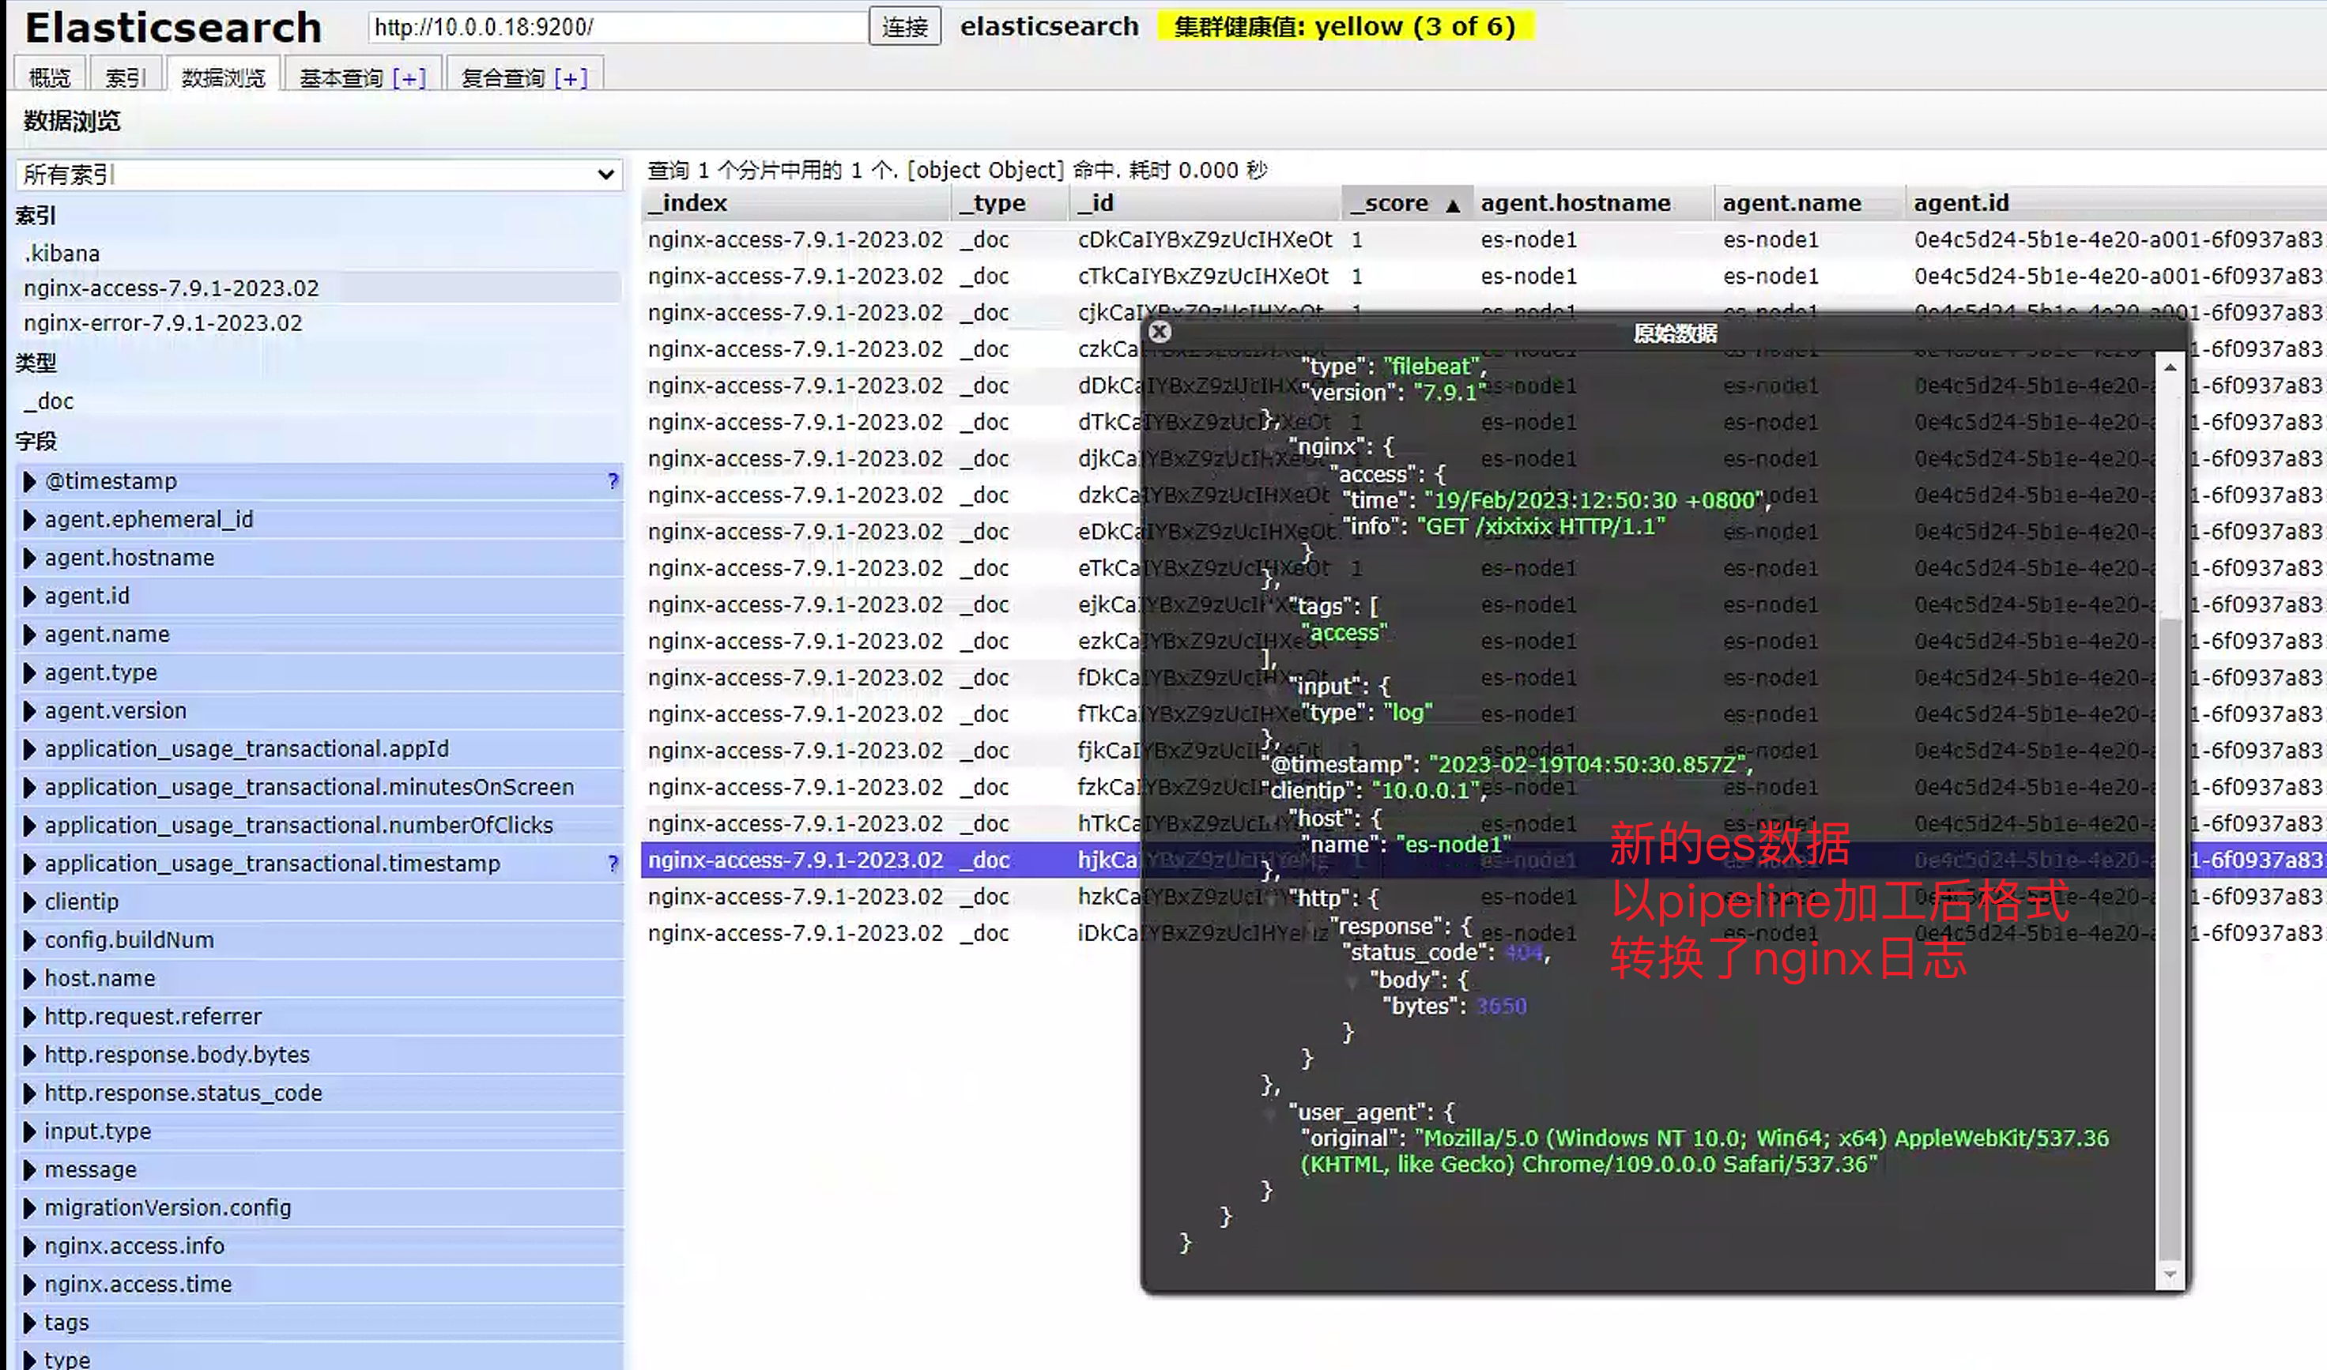This screenshot has width=2327, height=1370.
Task: Click the question mark beside application_usage_transactional.timestamp
Action: coord(613,864)
